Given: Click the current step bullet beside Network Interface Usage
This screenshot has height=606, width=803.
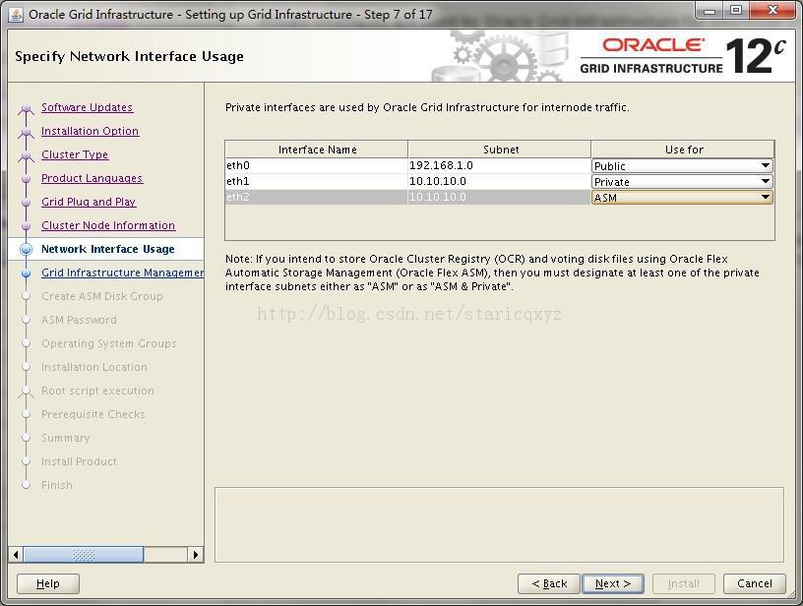Looking at the screenshot, I should [27, 249].
